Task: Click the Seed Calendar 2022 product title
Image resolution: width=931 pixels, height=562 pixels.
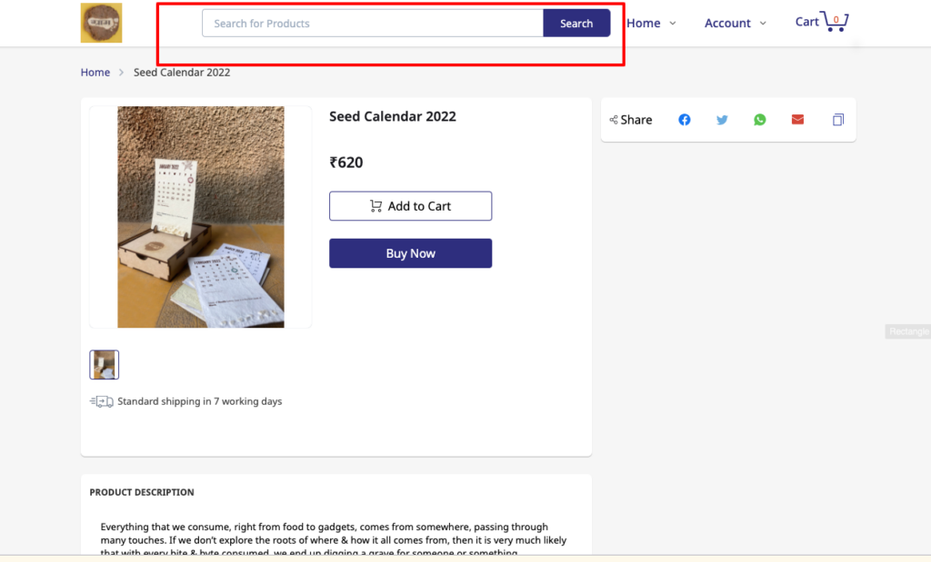Action: (x=393, y=116)
